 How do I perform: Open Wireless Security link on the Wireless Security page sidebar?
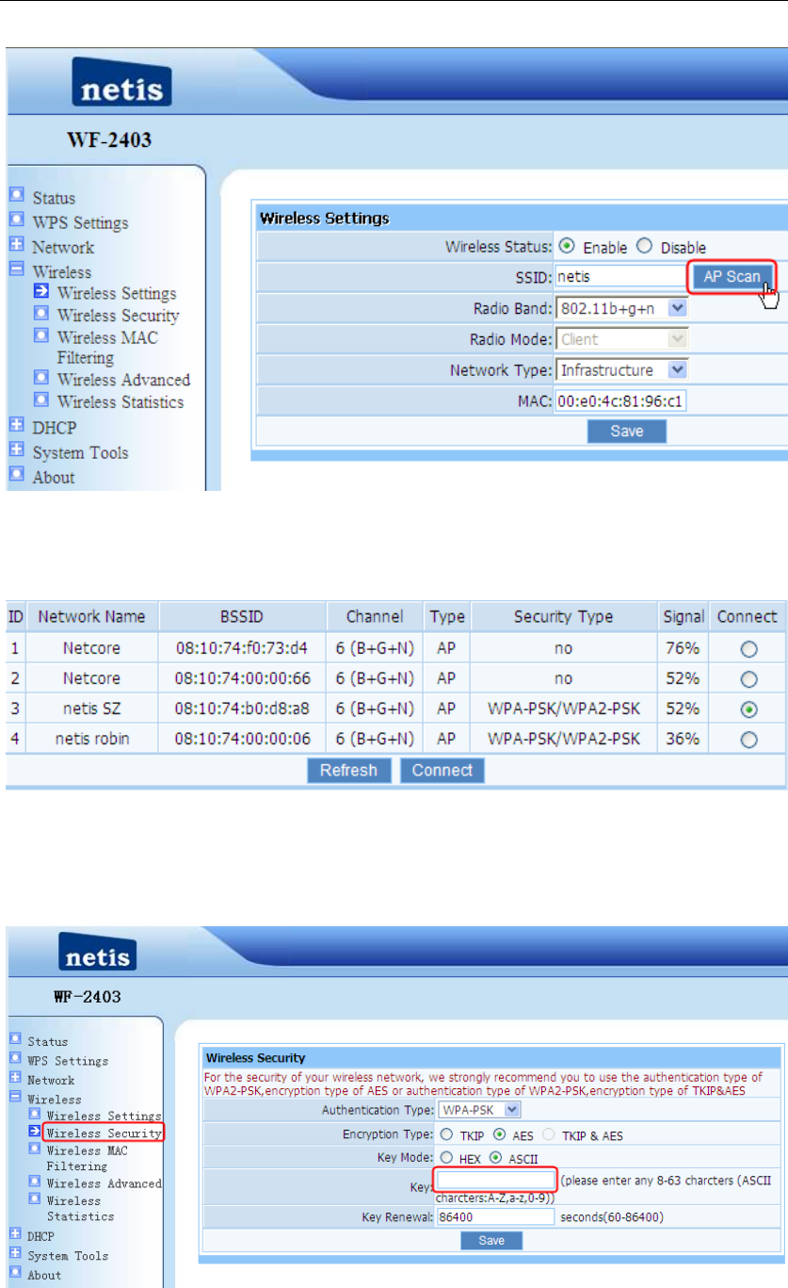point(104,1133)
